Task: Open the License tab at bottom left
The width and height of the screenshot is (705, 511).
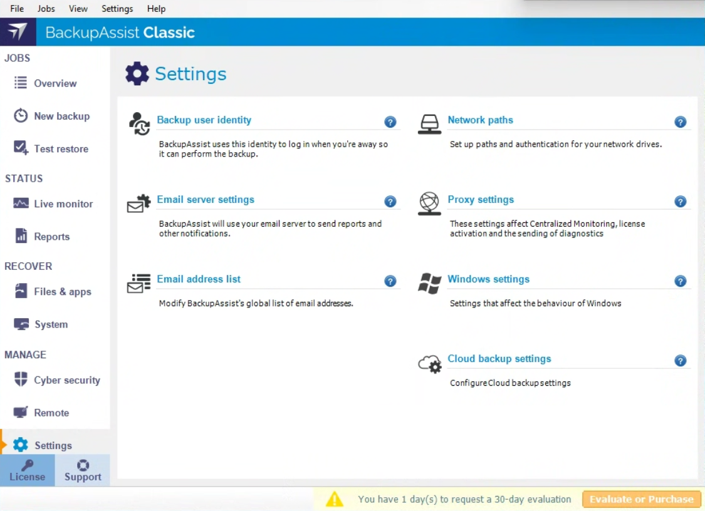Action: point(27,470)
